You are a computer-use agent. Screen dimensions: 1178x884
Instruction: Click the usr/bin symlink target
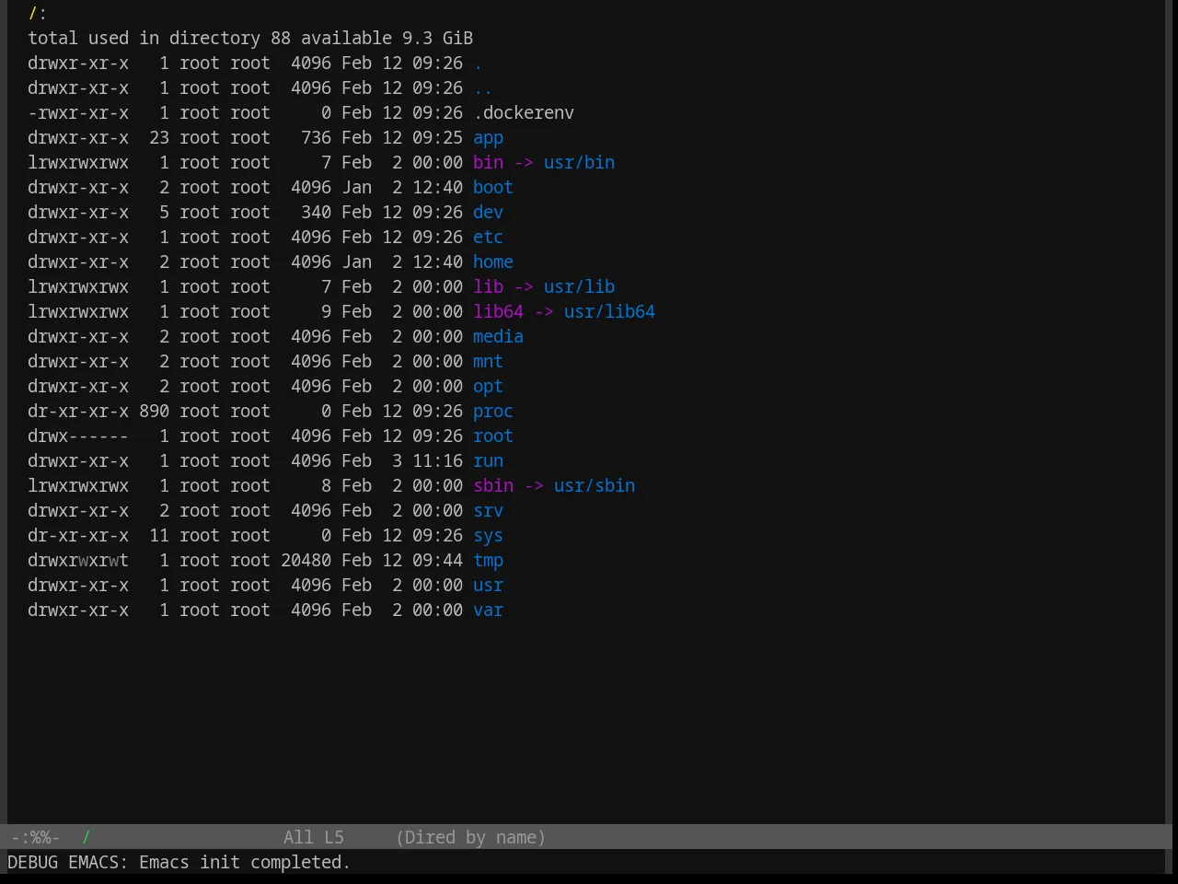(579, 163)
